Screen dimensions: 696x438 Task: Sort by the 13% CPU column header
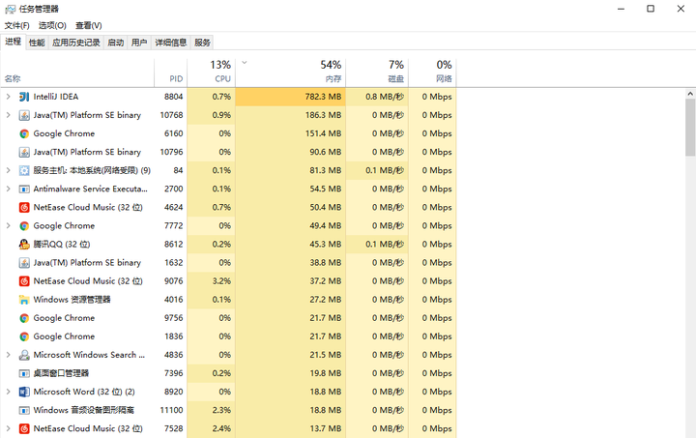point(212,73)
